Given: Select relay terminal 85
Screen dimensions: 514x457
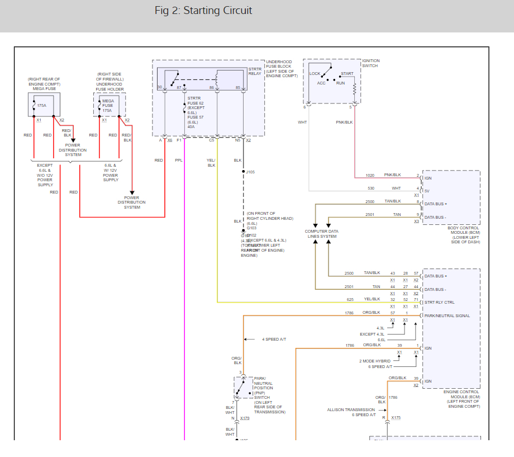Looking at the screenshot, I should [237, 88].
